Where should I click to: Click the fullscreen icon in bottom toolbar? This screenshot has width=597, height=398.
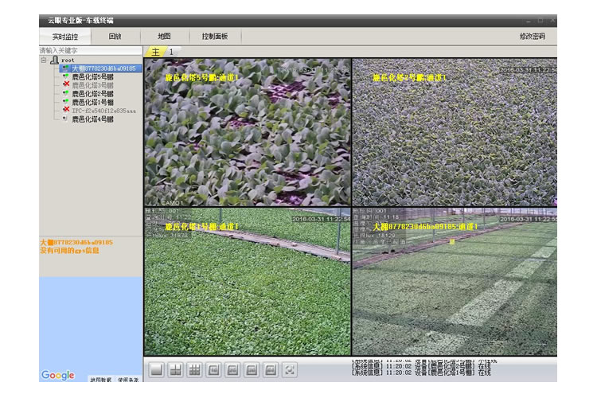(x=290, y=369)
